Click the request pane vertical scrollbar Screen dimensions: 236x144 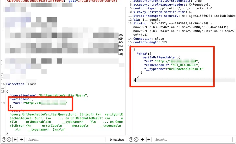pyautogui.click(x=125, y=71)
